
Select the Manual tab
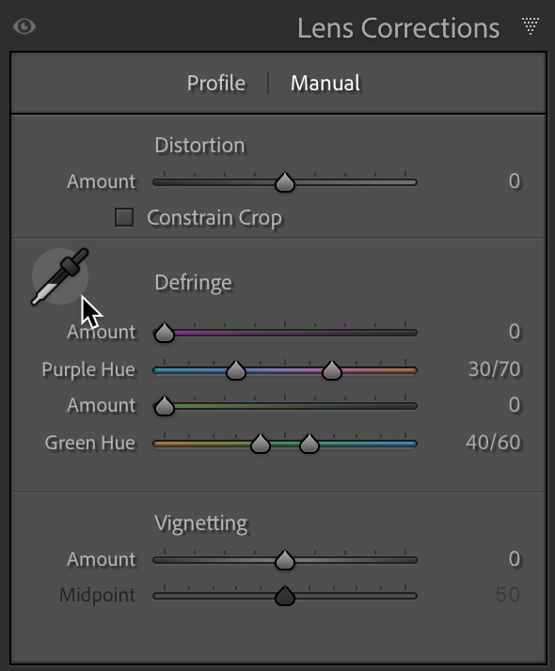[325, 83]
